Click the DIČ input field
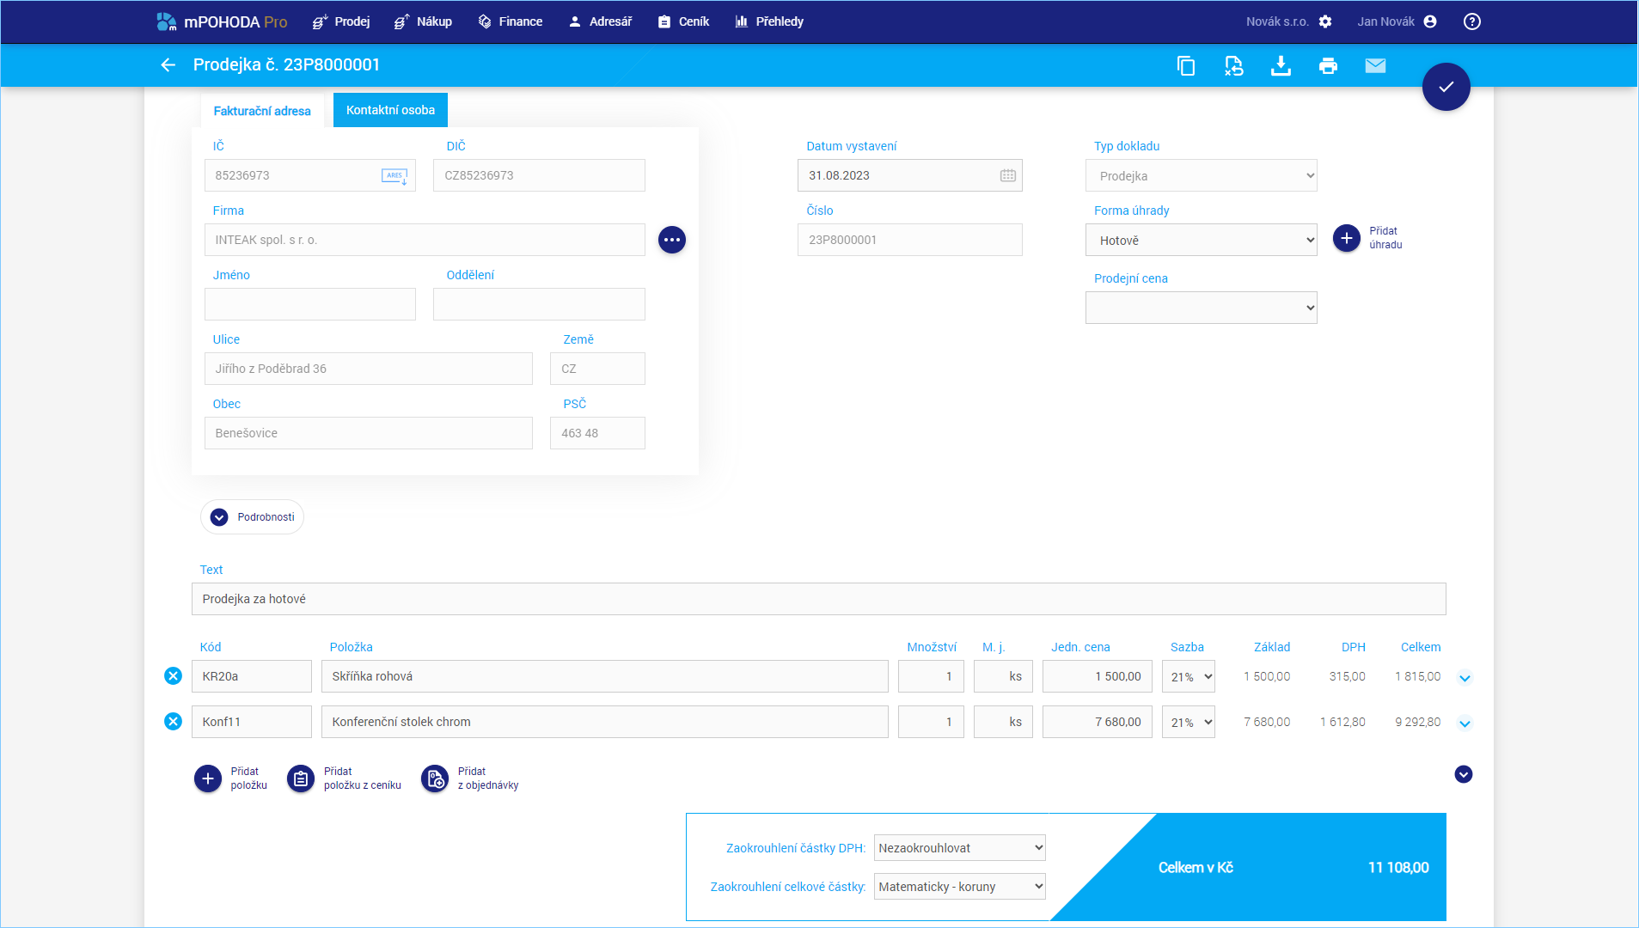This screenshot has height=928, width=1639. tap(539, 175)
